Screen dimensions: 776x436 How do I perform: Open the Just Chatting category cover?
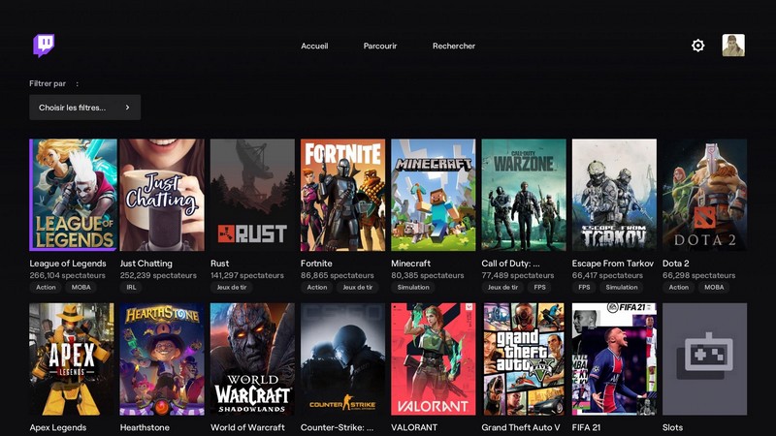tap(162, 195)
